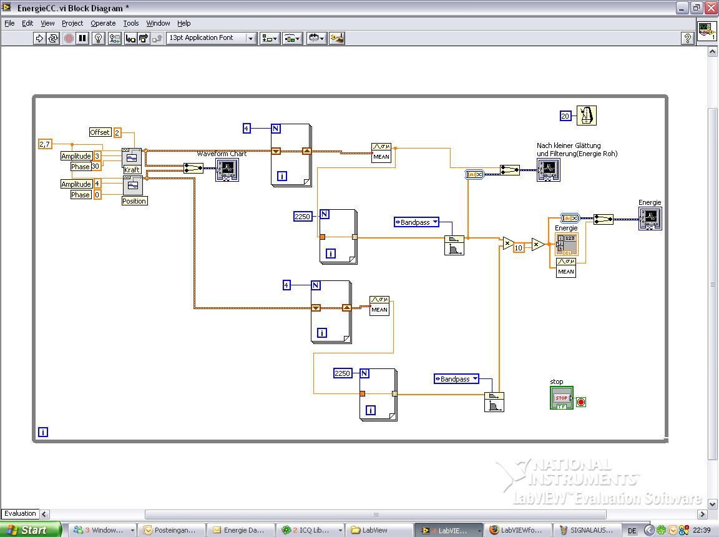
Task: Select the Merge Signals node feeding Energie chart
Action: [604, 219]
